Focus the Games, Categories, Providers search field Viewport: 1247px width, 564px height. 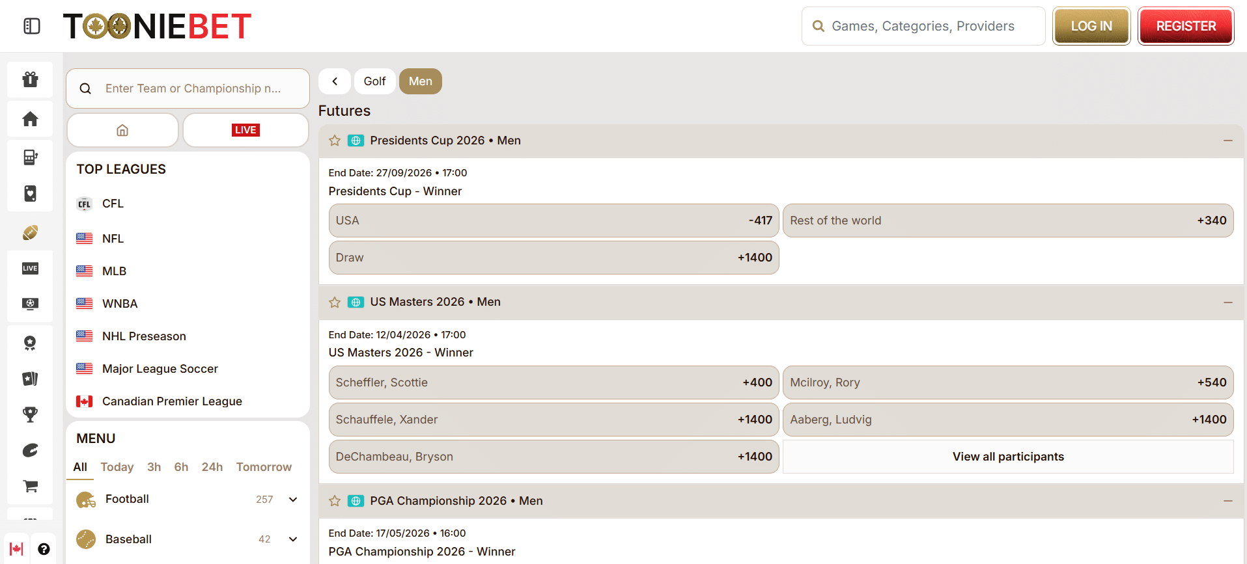(x=923, y=26)
